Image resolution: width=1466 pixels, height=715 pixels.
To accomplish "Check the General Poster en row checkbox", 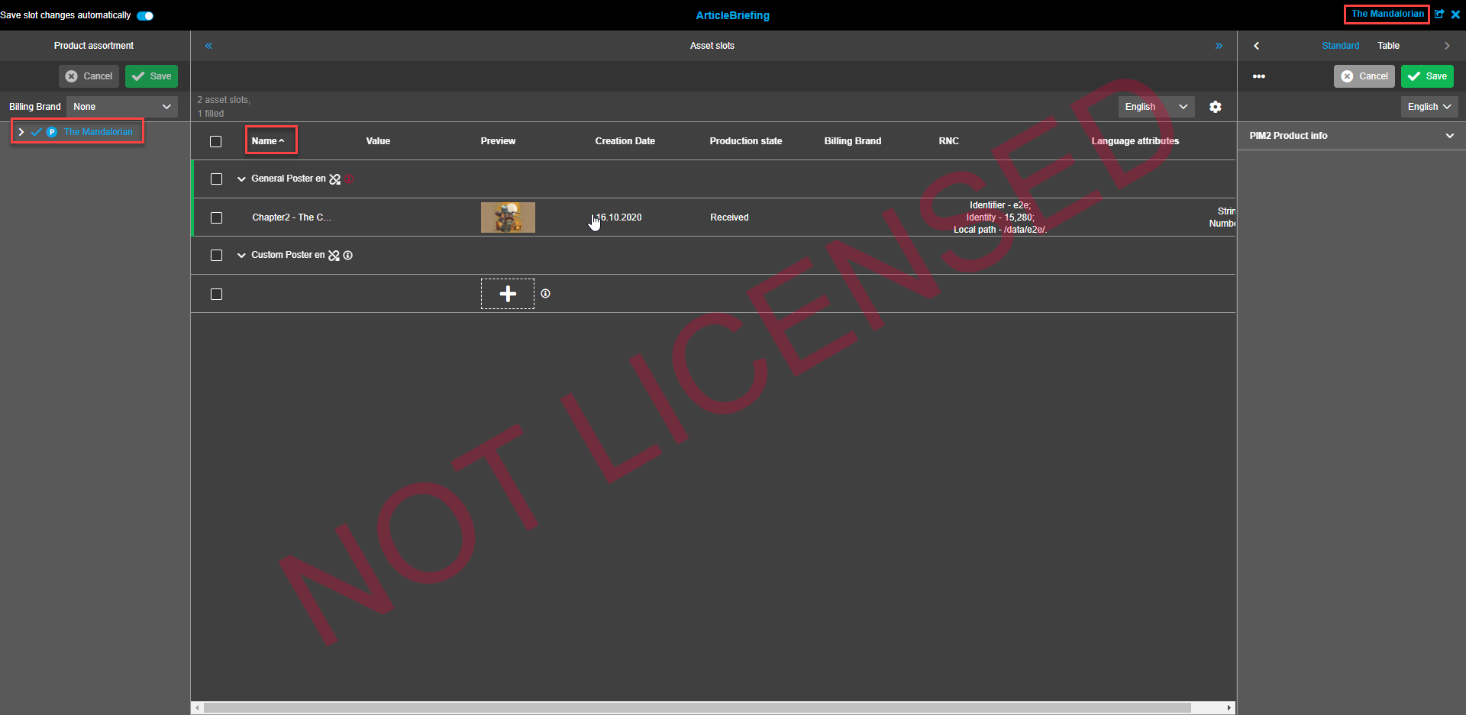I will [217, 179].
